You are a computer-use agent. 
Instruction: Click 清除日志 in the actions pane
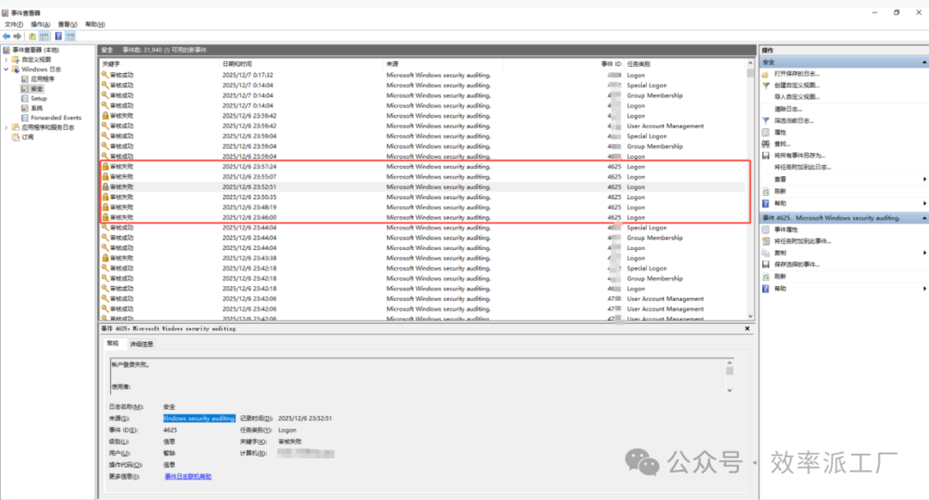pyautogui.click(x=787, y=109)
